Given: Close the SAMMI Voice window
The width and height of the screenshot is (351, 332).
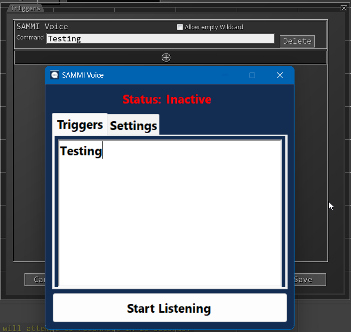Looking at the screenshot, I should [280, 75].
